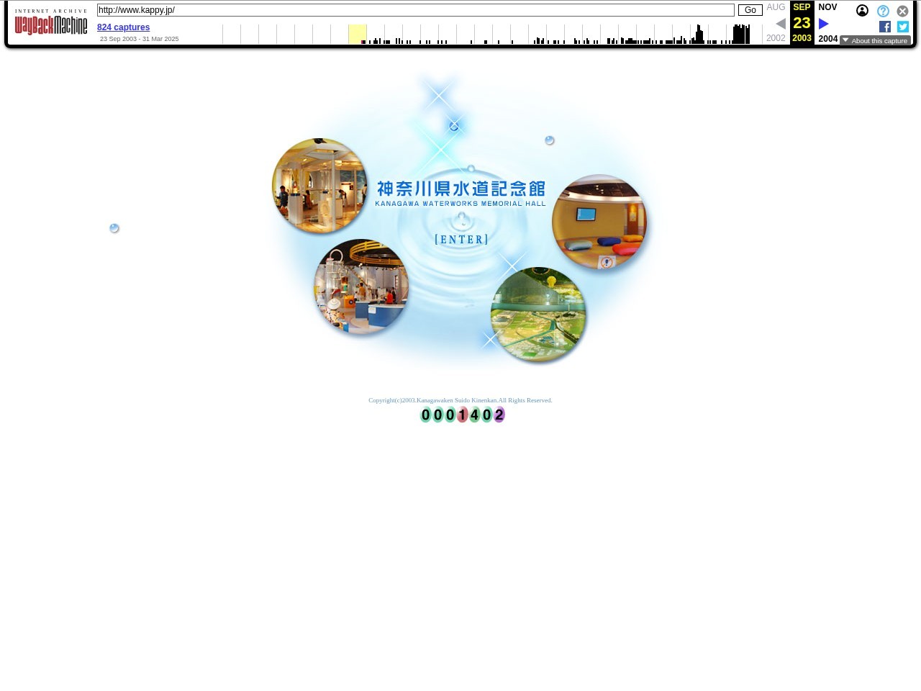The height and width of the screenshot is (691, 921).
Task: Open the Wayback help icon
Action: pos(883,12)
